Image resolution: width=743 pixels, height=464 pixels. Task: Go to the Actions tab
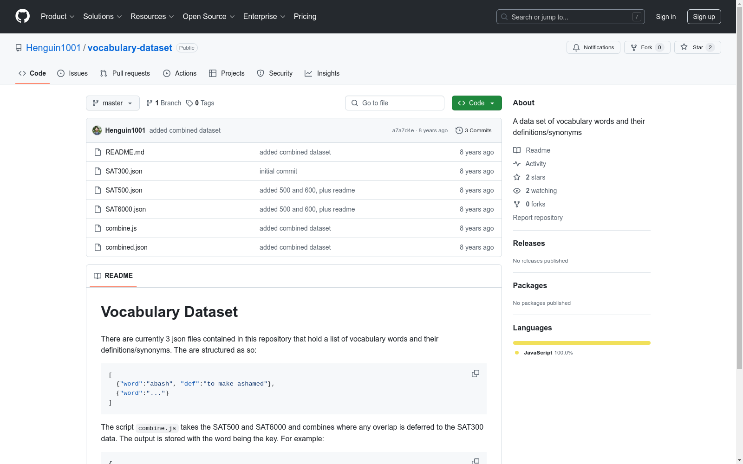pyautogui.click(x=180, y=73)
